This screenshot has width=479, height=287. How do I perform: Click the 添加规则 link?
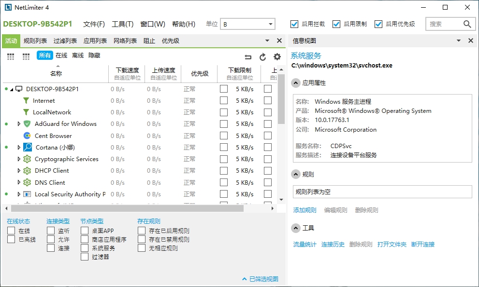coord(305,210)
